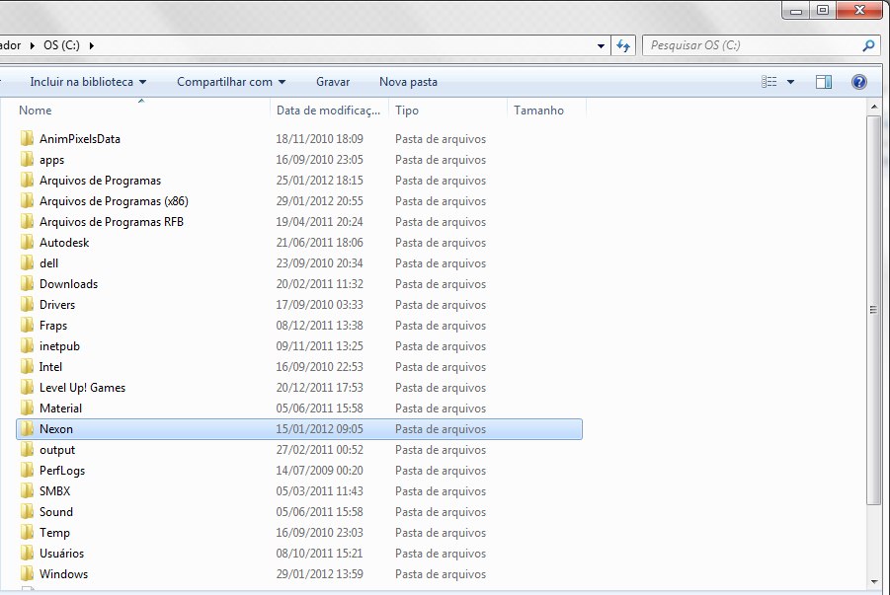Viewport: 890px width, 595px height.
Task: Click the Downloads folder icon
Action: point(27,283)
